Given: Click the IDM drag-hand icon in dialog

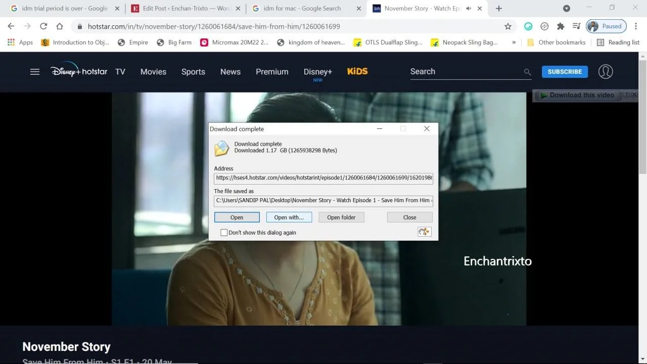Looking at the screenshot, I should point(424,232).
